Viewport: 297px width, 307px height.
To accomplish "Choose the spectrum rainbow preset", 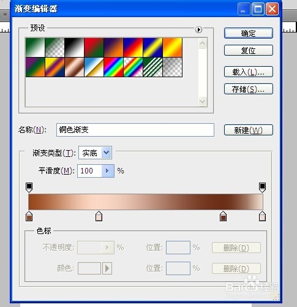I will click(113, 67).
